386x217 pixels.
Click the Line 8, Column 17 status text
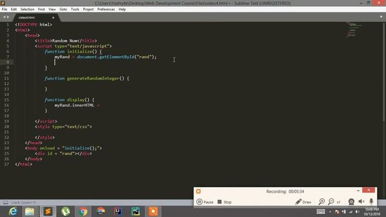tap(24, 203)
